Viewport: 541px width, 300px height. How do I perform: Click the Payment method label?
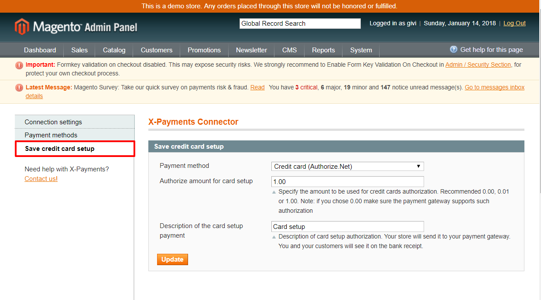click(x=184, y=166)
